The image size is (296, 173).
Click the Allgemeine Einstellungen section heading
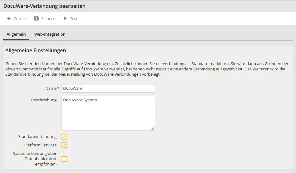coord(36,50)
